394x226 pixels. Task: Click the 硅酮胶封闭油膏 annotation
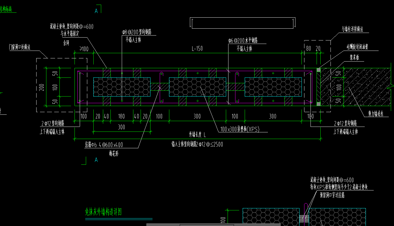click(357, 47)
